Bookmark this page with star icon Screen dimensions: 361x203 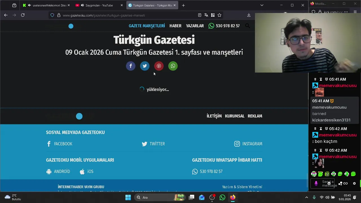[219, 15]
